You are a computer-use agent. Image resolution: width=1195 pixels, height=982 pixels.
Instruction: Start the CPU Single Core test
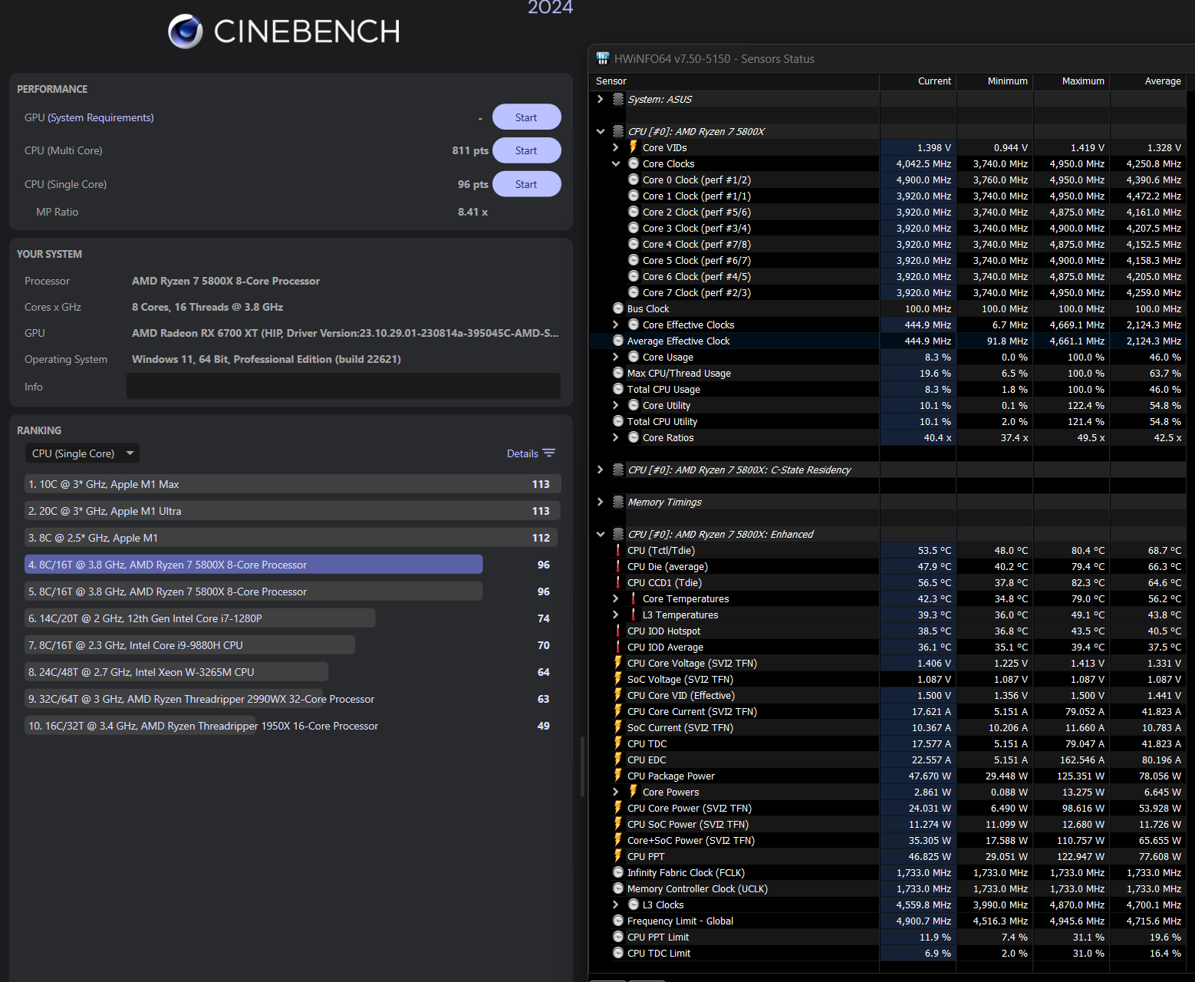click(x=526, y=184)
